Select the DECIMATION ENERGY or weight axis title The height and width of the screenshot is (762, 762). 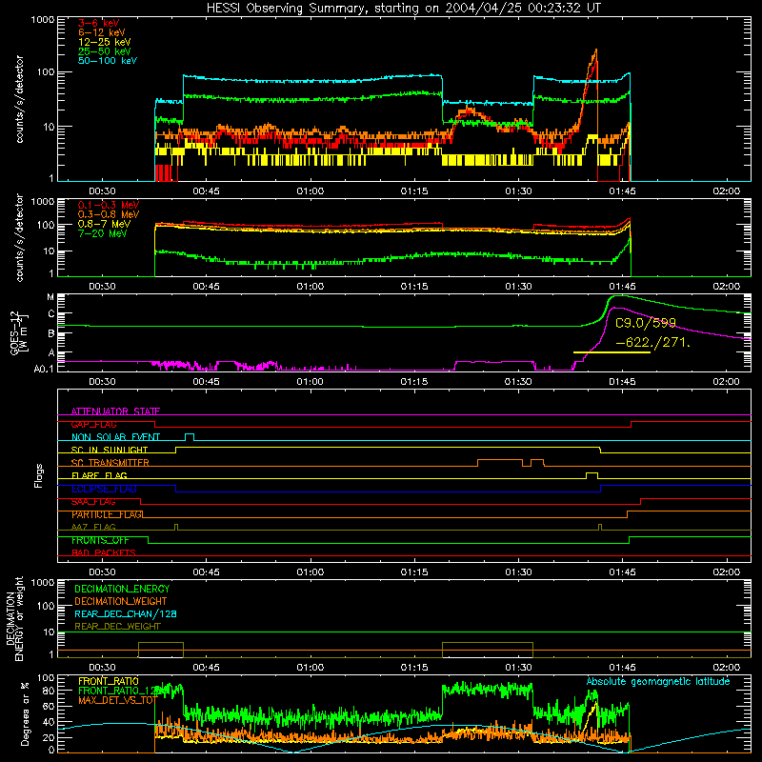coord(14,618)
